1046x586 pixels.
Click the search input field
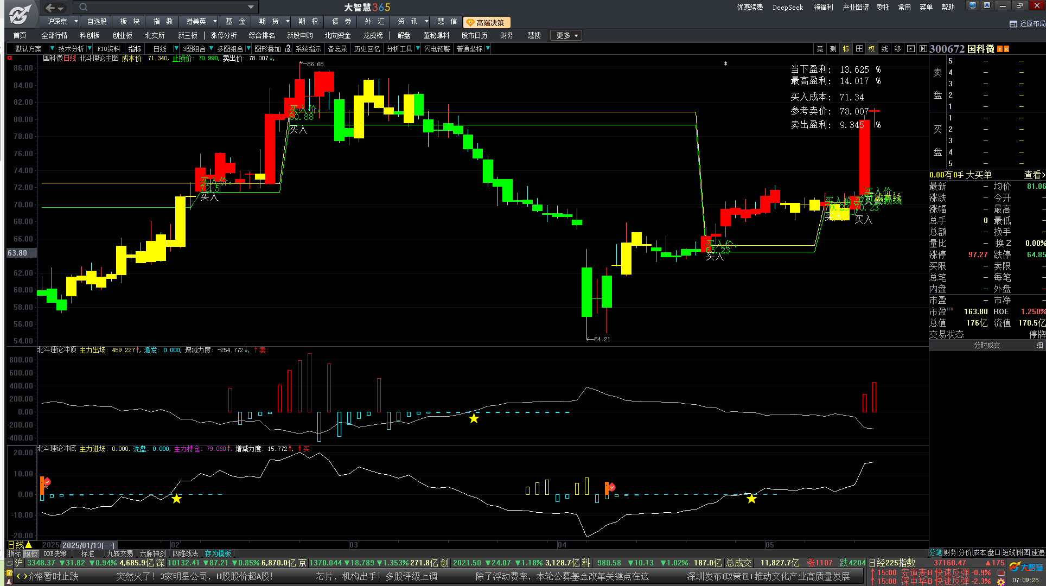pos(165,7)
